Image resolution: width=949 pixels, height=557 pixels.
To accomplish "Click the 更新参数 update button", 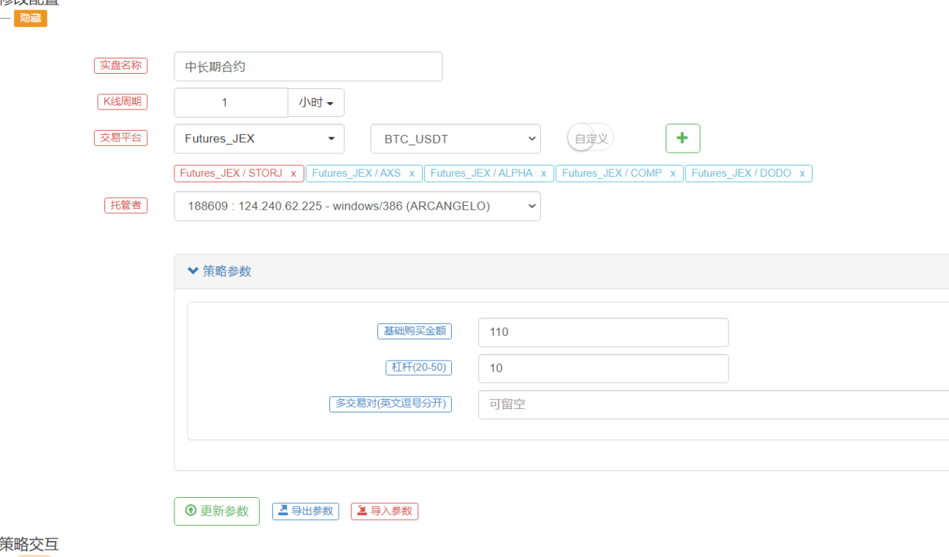I will (x=217, y=511).
